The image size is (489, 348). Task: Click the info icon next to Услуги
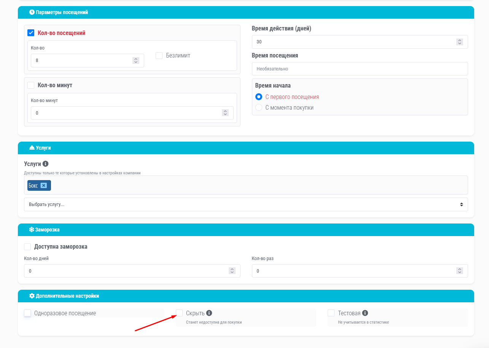click(x=46, y=164)
